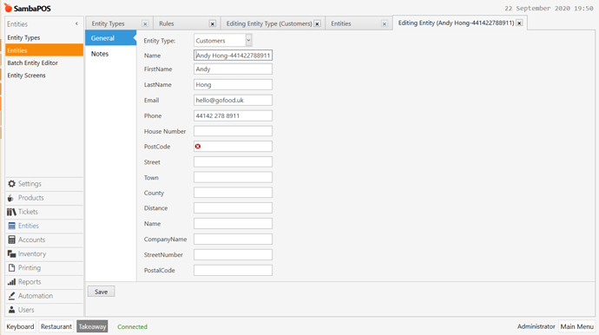The height and width of the screenshot is (335, 599).
Task: Focus the House Number field
Action: pos(233,131)
